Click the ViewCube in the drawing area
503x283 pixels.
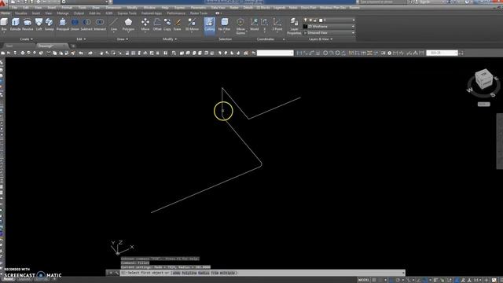point(484,79)
